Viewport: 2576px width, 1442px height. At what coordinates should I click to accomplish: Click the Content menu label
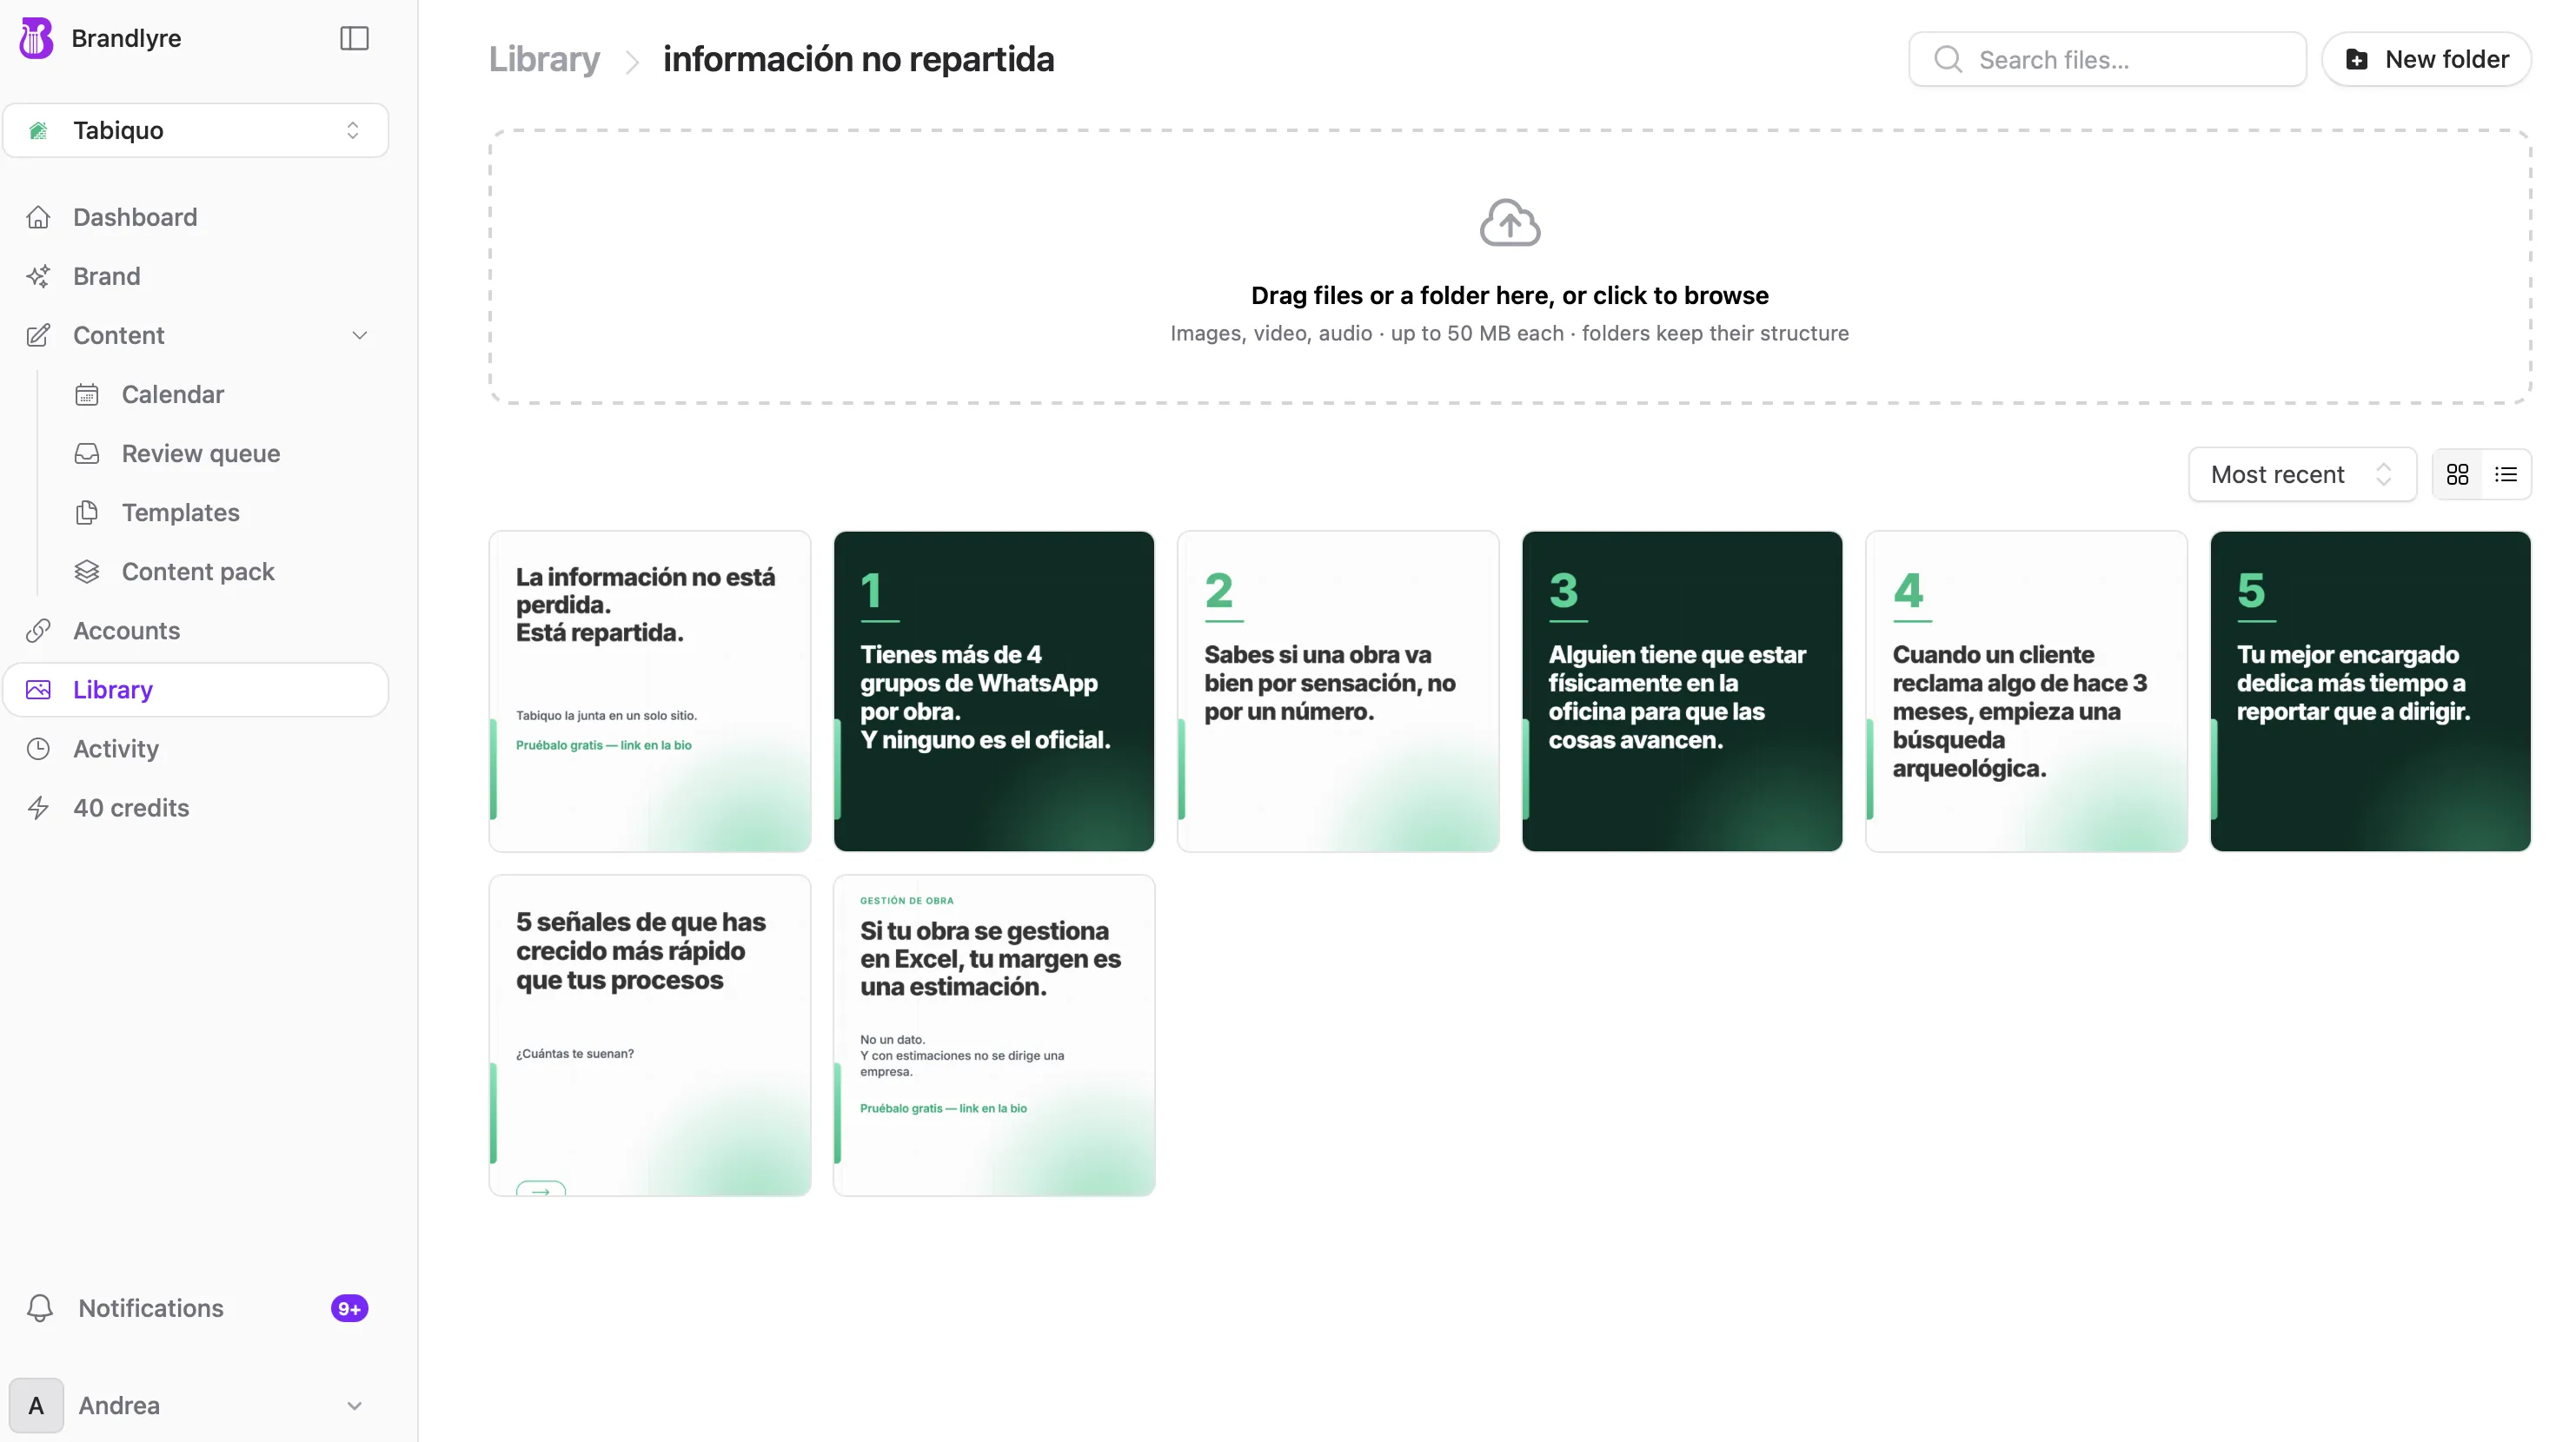[x=118, y=334]
